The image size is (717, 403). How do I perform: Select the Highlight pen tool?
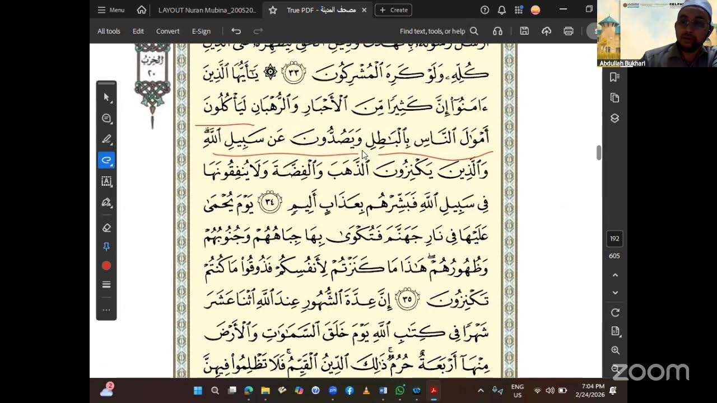point(106,139)
